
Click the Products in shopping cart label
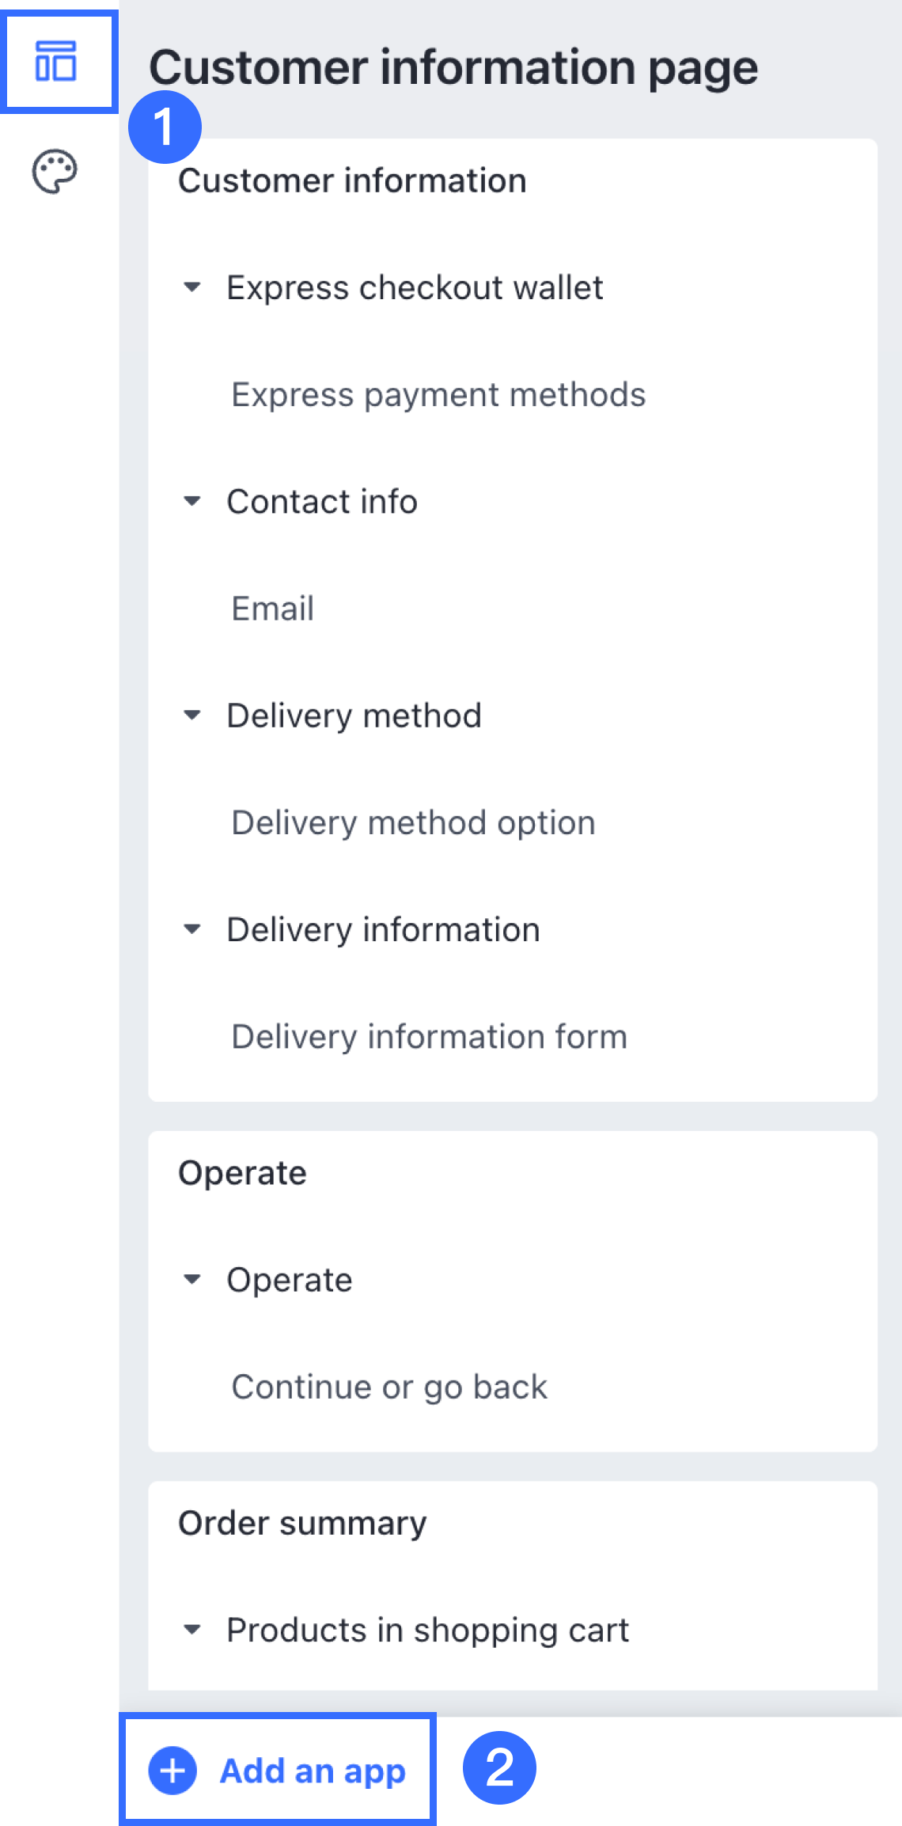(427, 1630)
